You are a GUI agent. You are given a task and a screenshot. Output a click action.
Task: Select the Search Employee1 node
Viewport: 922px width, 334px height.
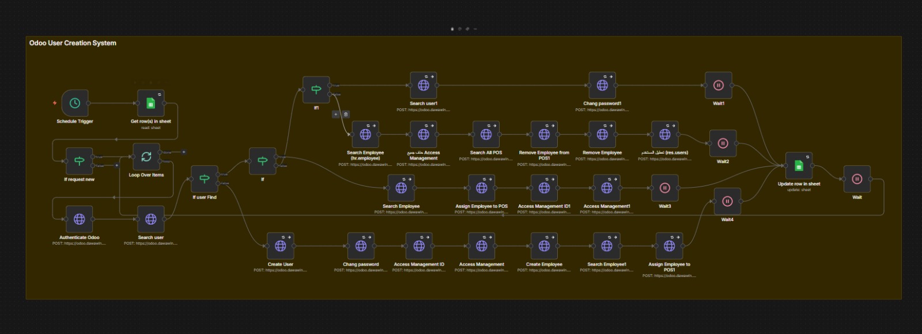607,246
